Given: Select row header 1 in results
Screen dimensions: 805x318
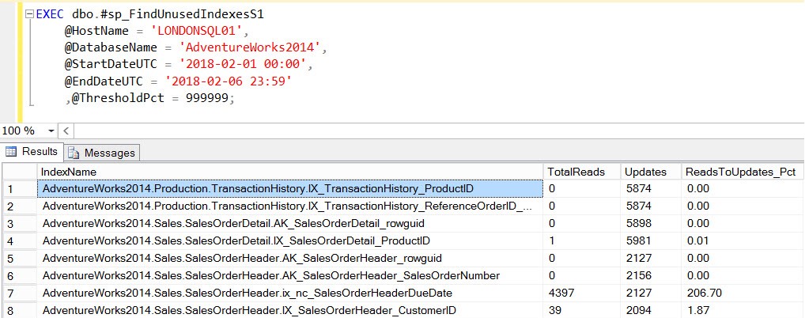Looking at the screenshot, I should pyautogui.click(x=20, y=189).
